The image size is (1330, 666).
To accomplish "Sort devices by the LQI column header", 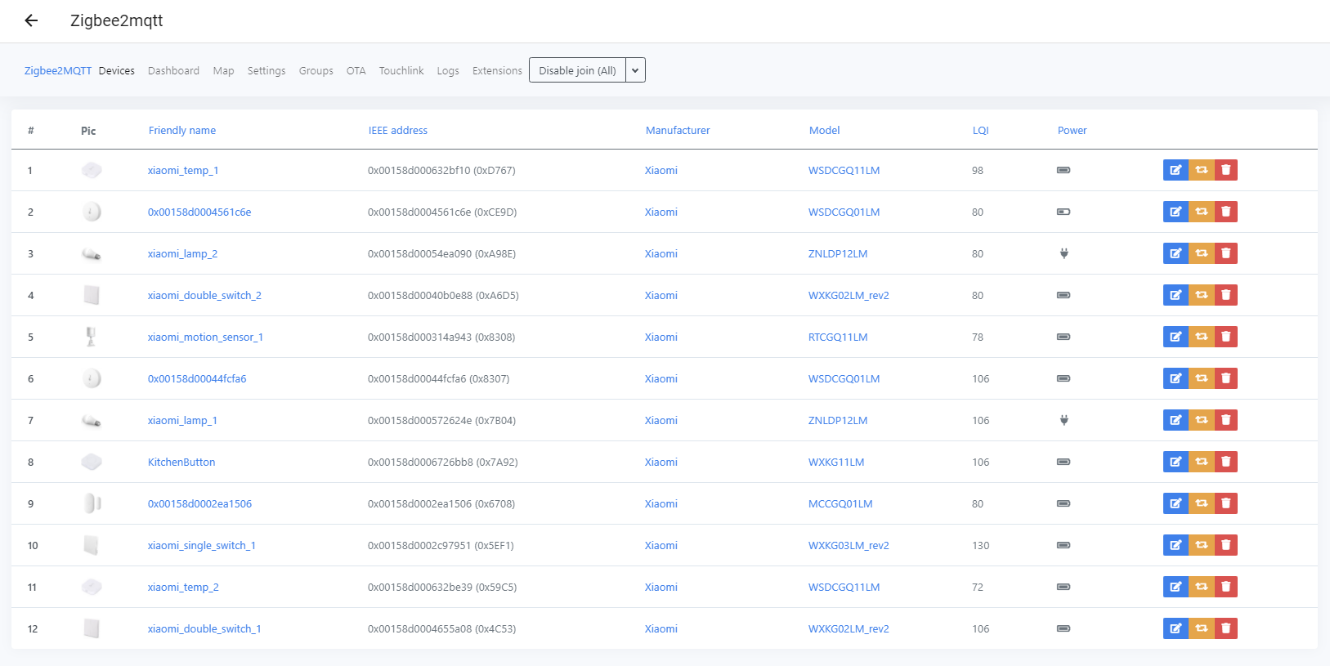I will click(x=980, y=131).
